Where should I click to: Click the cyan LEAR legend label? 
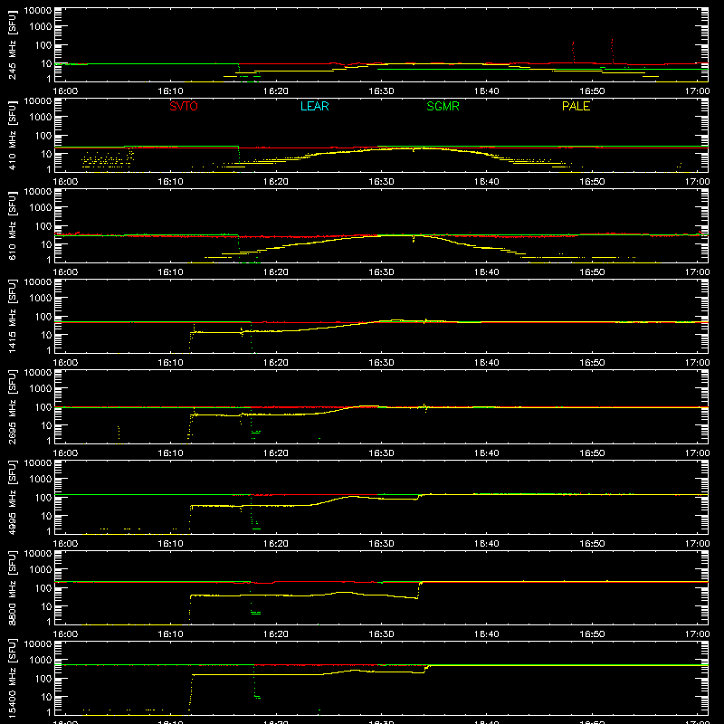click(x=314, y=106)
